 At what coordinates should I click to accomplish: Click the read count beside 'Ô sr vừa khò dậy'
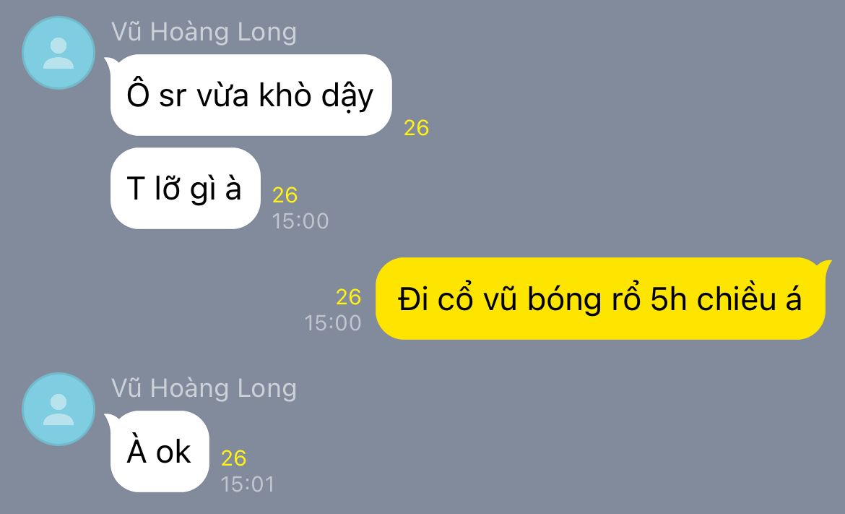coord(416,128)
